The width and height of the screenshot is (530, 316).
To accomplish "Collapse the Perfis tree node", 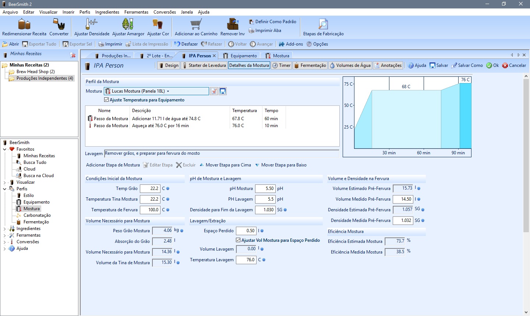I will click(x=5, y=189).
